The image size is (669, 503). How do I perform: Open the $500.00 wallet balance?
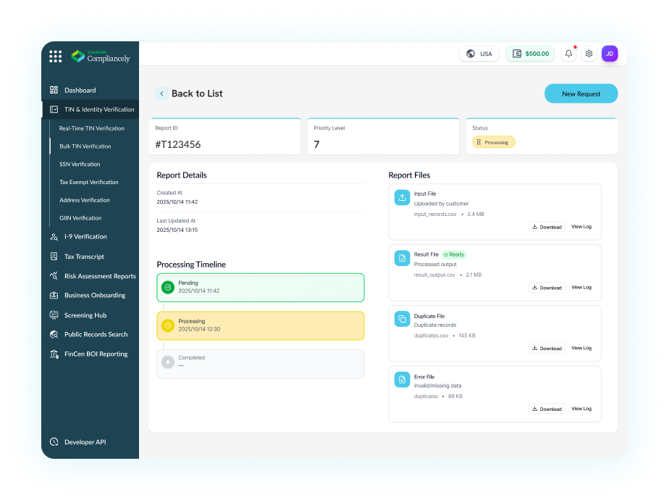coord(529,54)
